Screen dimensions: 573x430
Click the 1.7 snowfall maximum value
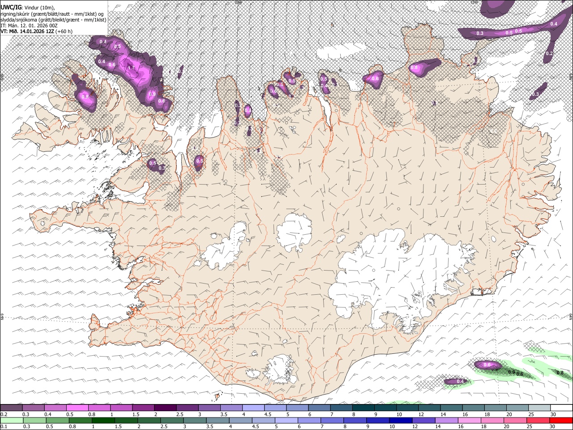click(131, 68)
